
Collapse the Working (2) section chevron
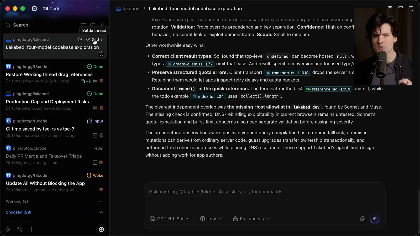coord(101,201)
